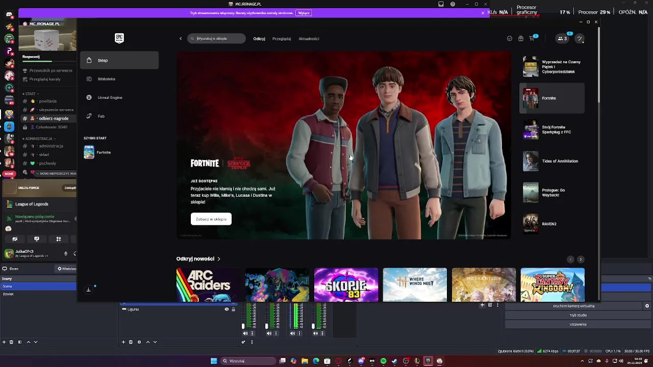Toggle lock of Ligunia source in OBS

234,309
